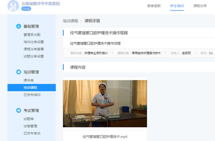Click the subtitle 经气管插管口腔护理技术操作流程
Screen dimensions: 215x141
tap(95, 43)
